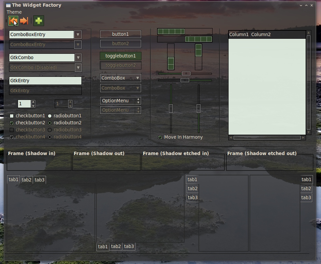Screen dimensions: 321x264
Task: Click the second right-filled horizontal progress bar
Action: 185,39
